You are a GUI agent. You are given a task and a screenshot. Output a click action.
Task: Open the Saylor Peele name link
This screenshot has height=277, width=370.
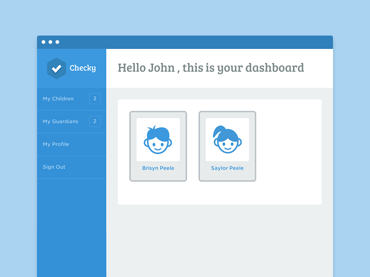point(227,168)
